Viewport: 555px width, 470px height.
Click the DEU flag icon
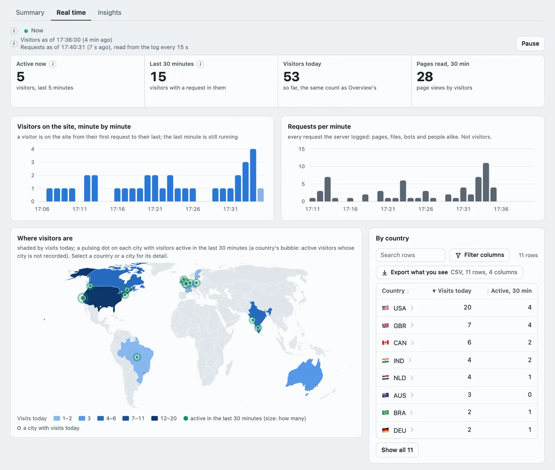[385, 430]
